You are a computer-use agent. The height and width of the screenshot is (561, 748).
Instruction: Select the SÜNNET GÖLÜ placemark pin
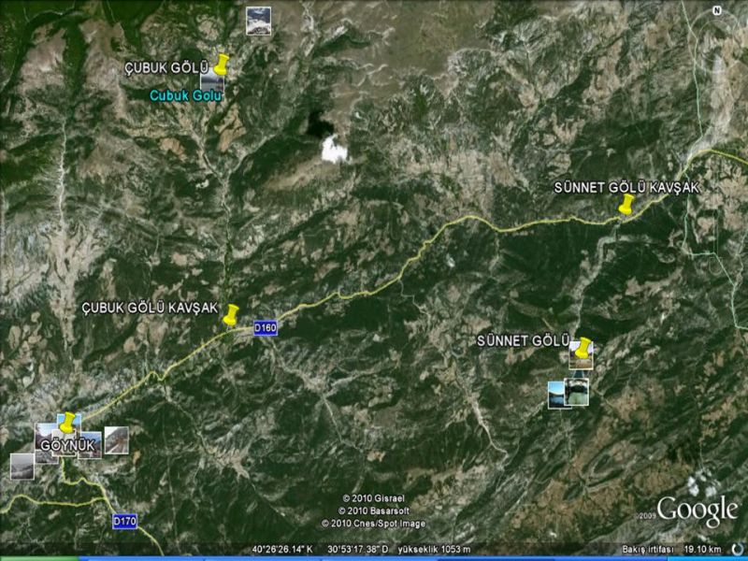coord(583,348)
